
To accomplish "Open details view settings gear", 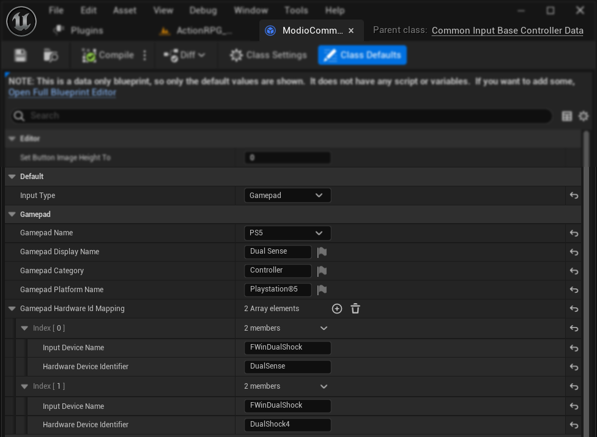I will coord(584,116).
